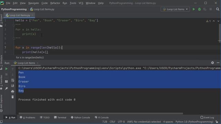Image resolution: width=221 pixels, height=124 pixels.
Task: Open the Refactor menu
Action: click(55, 3)
